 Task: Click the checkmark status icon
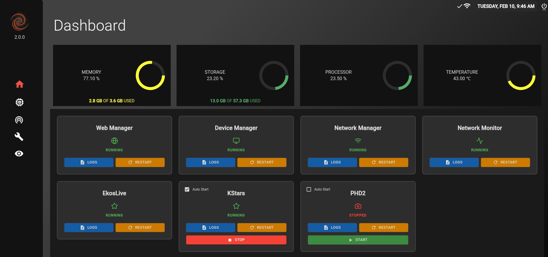click(460, 6)
